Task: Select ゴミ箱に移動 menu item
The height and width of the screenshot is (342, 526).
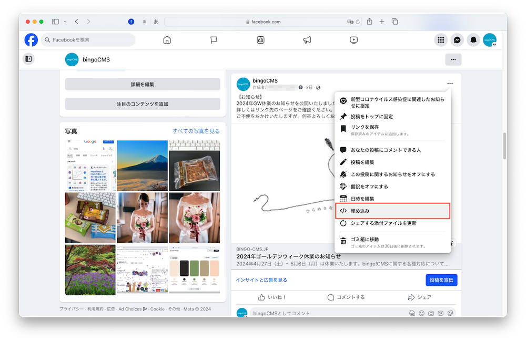Action: 392,242
